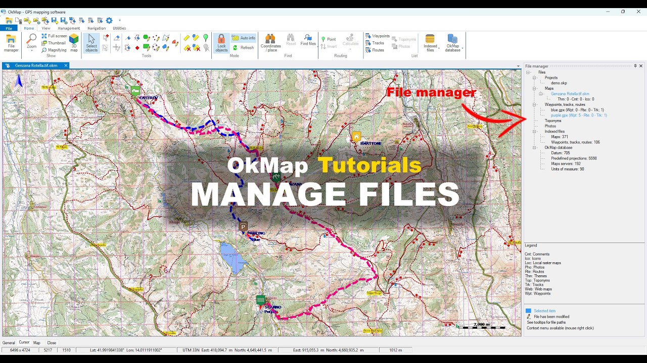Switch to the View ribbon tab
The height and width of the screenshot is (363, 647).
click(x=46, y=28)
